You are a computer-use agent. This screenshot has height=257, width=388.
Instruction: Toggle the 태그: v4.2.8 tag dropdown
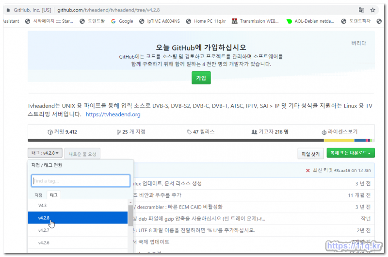[45, 153]
